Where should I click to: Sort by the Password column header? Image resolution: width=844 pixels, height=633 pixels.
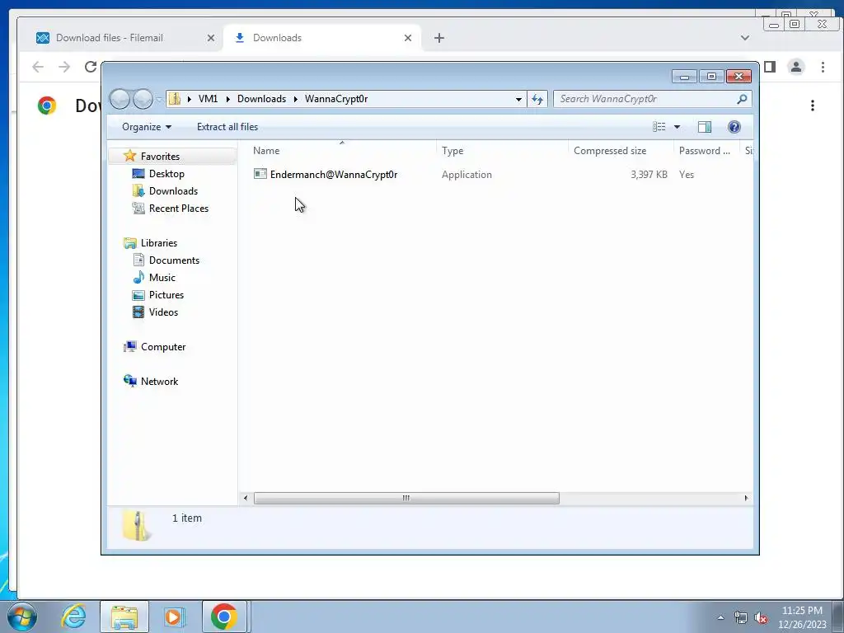(706, 151)
